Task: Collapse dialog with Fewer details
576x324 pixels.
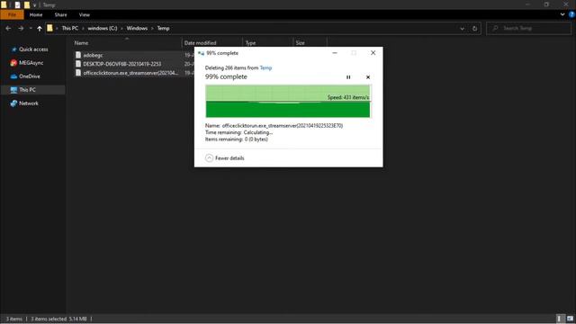Action: (x=225, y=158)
